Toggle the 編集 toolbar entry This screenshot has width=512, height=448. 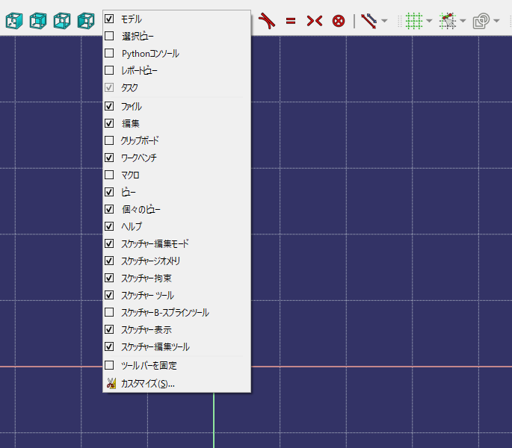pos(176,123)
